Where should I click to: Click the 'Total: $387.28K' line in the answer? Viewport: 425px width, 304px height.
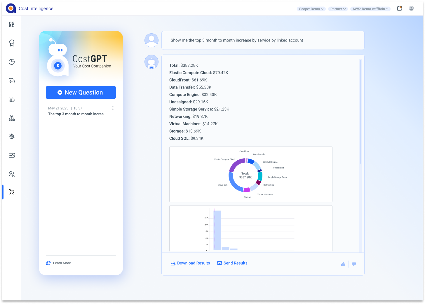[x=184, y=65]
